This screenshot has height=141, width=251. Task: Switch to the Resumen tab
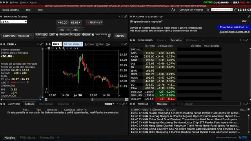(63, 104)
